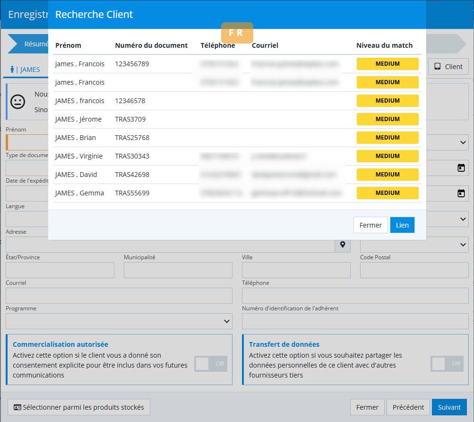Click the neutral face icon
Image resolution: width=474 pixels, height=422 pixels.
click(x=18, y=102)
